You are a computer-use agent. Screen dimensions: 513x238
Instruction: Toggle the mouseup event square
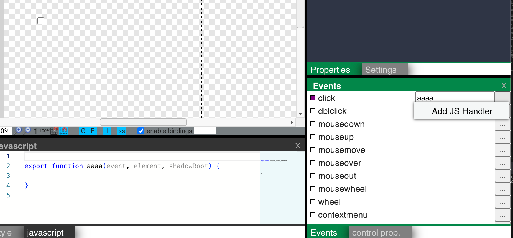[313, 137]
